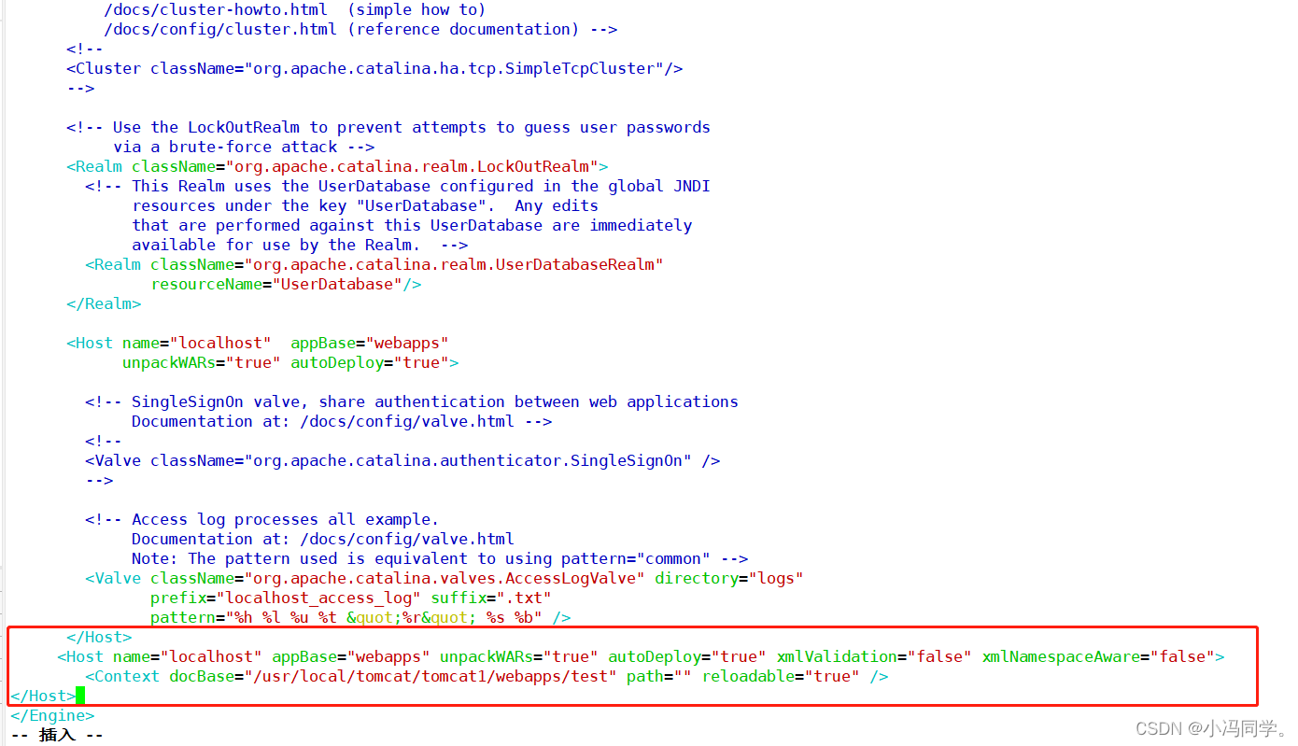1298x746 pixels.
Task: Click the UserDatabaseRealm className value
Action: [454, 264]
